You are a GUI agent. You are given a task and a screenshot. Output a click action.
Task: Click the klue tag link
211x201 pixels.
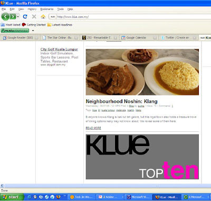point(94,110)
